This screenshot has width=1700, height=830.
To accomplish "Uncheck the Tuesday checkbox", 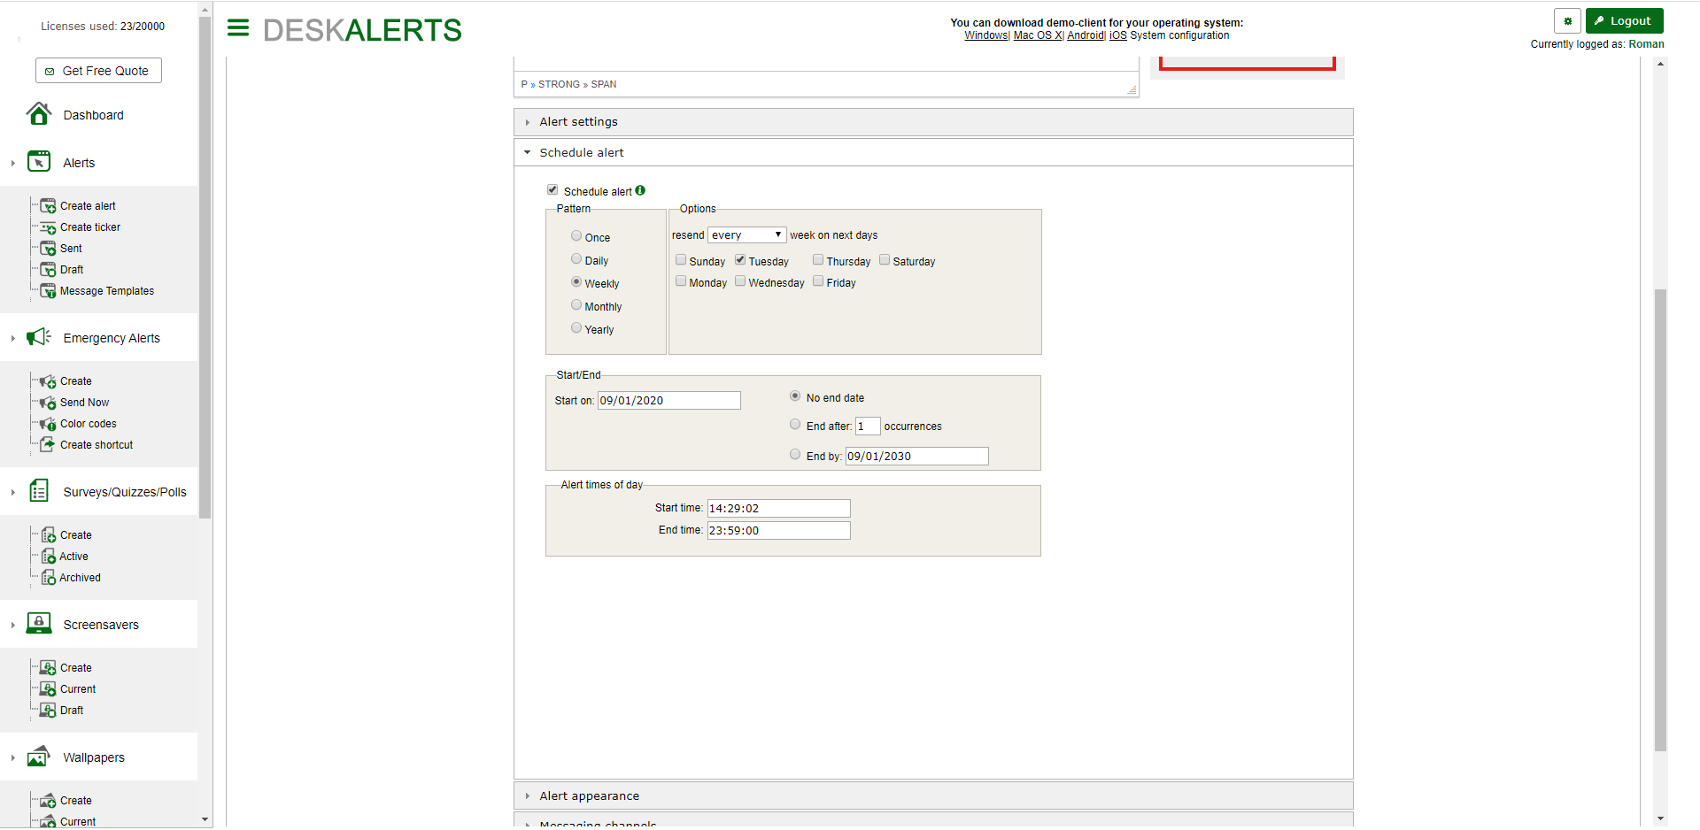I will (x=740, y=258).
